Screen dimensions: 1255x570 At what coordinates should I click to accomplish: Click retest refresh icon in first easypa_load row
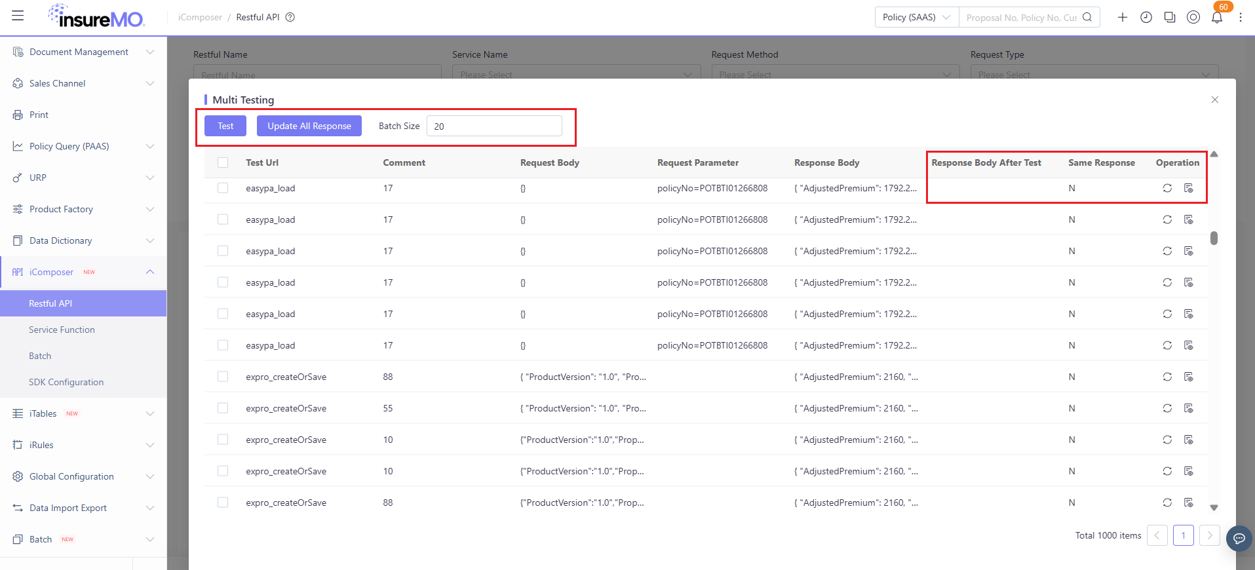coord(1167,188)
